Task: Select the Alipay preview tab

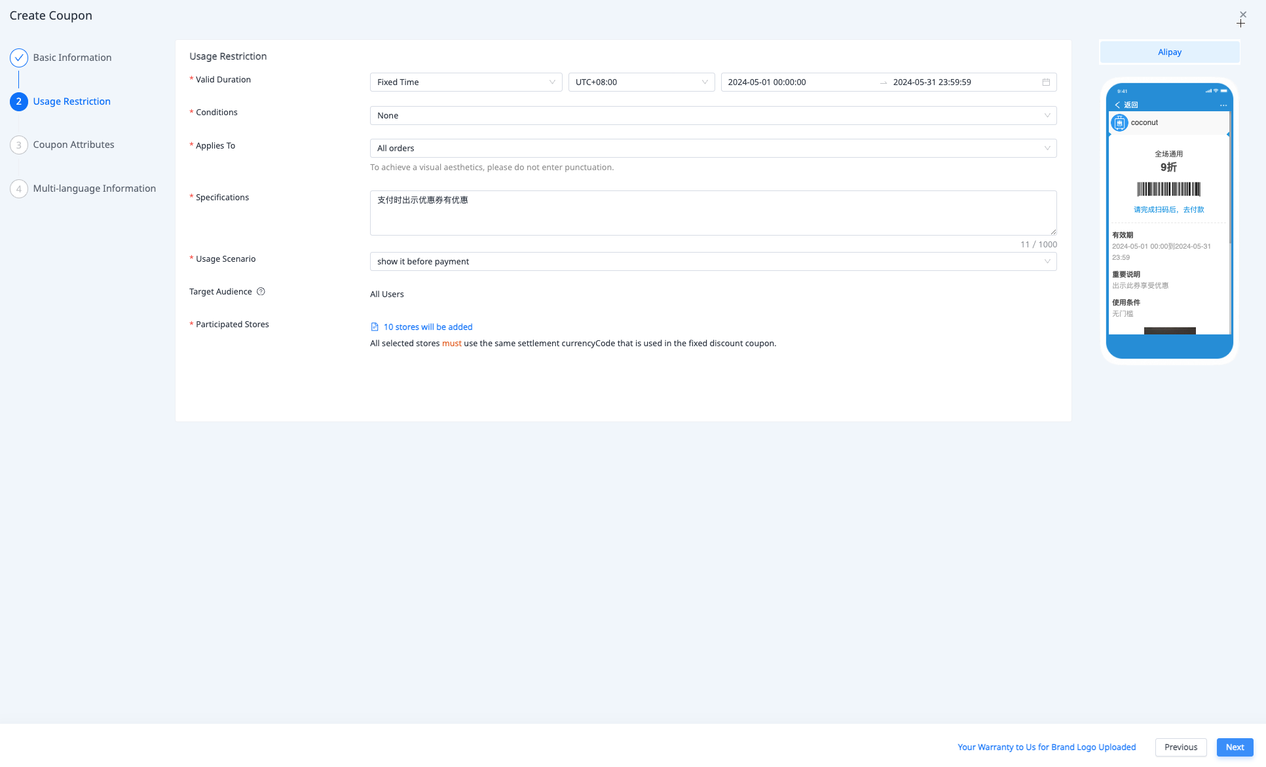Action: coord(1169,52)
